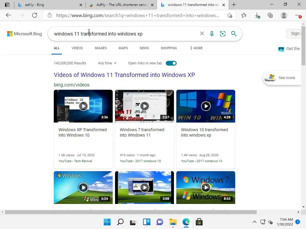Click inside the Bing search box
The image size is (306, 229).
point(125,34)
